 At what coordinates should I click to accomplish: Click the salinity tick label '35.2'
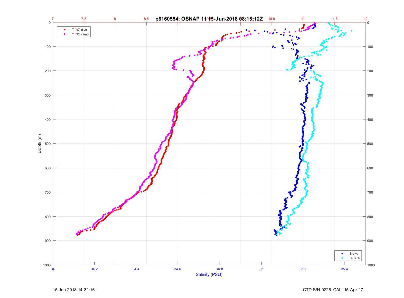pos(303,269)
